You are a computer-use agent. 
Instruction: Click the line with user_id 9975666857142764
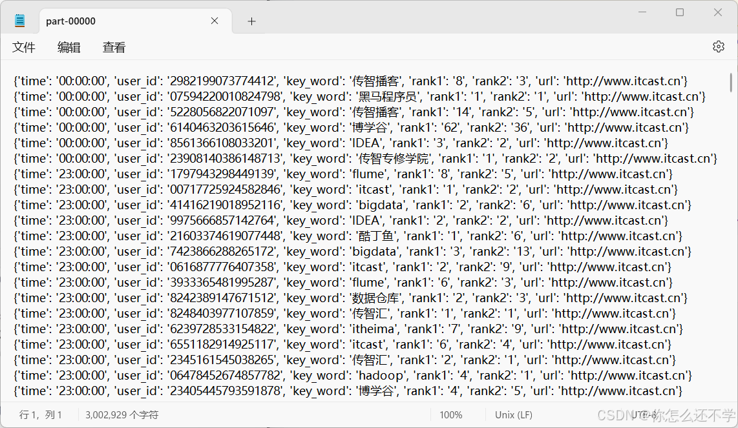click(341, 221)
